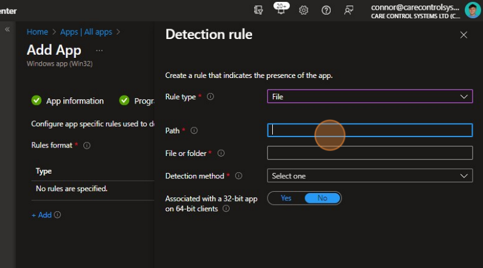Click info icon beside Detection method
The image size is (483, 268).
click(x=238, y=176)
